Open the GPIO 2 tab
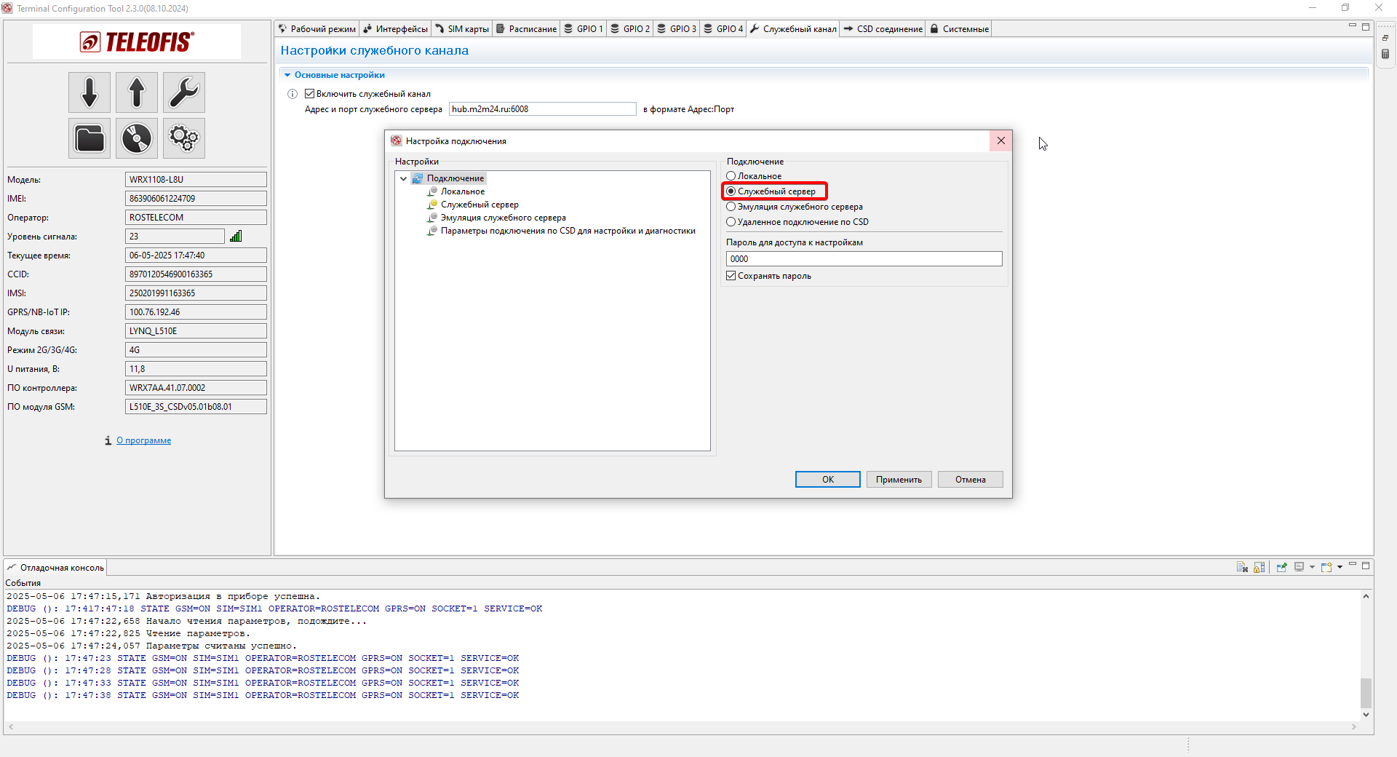This screenshot has height=757, width=1397. click(629, 29)
